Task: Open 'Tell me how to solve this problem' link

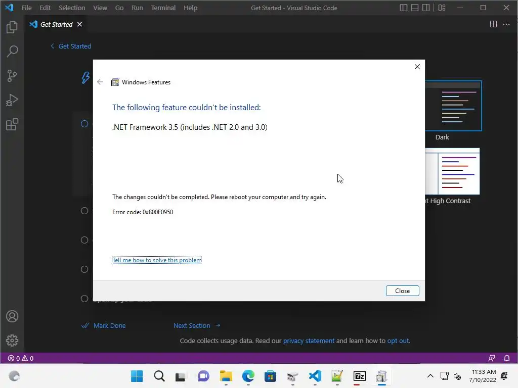Action: click(157, 260)
